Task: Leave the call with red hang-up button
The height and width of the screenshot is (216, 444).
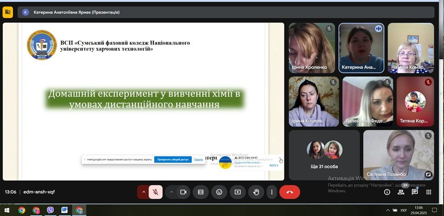Action: (290, 192)
